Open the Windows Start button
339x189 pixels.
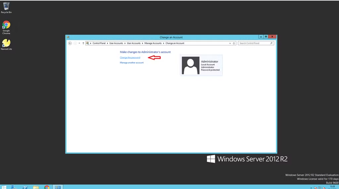point(4,187)
